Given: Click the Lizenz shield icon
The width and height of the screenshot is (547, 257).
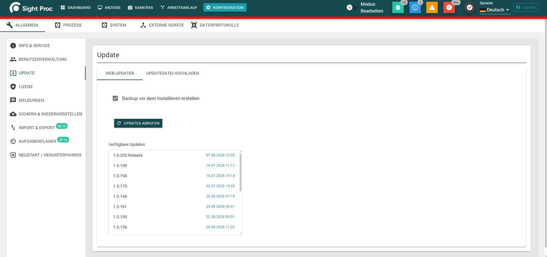Looking at the screenshot, I should [13, 87].
